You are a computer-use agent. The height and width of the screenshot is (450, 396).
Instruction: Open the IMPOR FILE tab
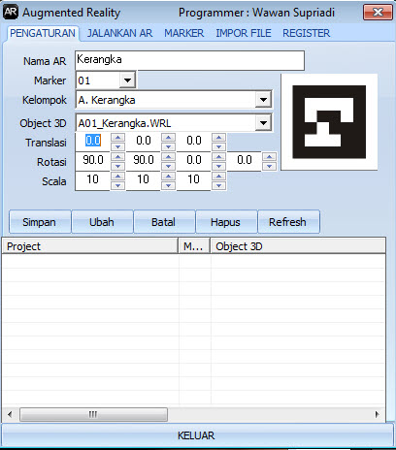click(244, 33)
